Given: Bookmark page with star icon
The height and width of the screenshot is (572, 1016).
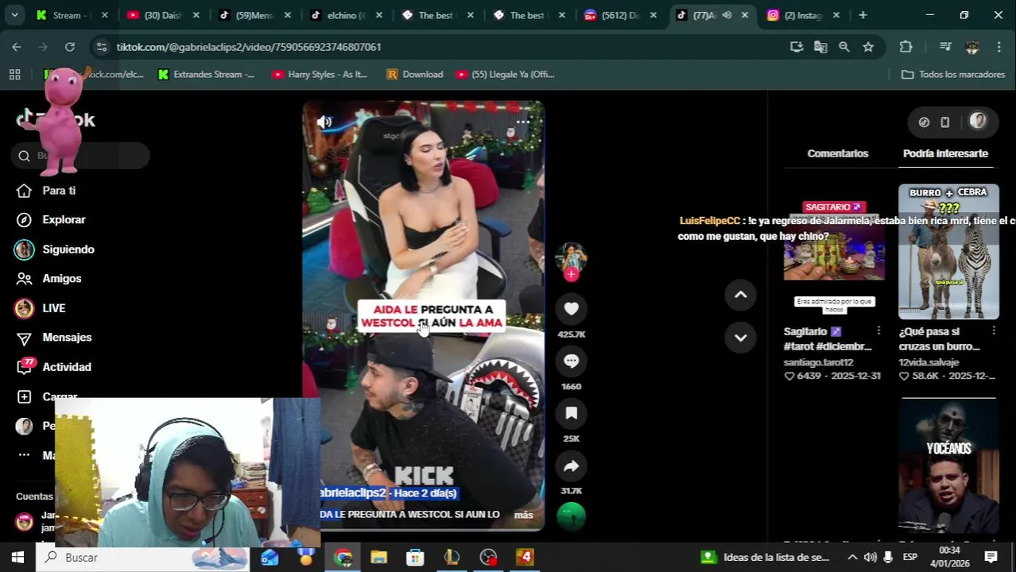Looking at the screenshot, I should pos(868,47).
